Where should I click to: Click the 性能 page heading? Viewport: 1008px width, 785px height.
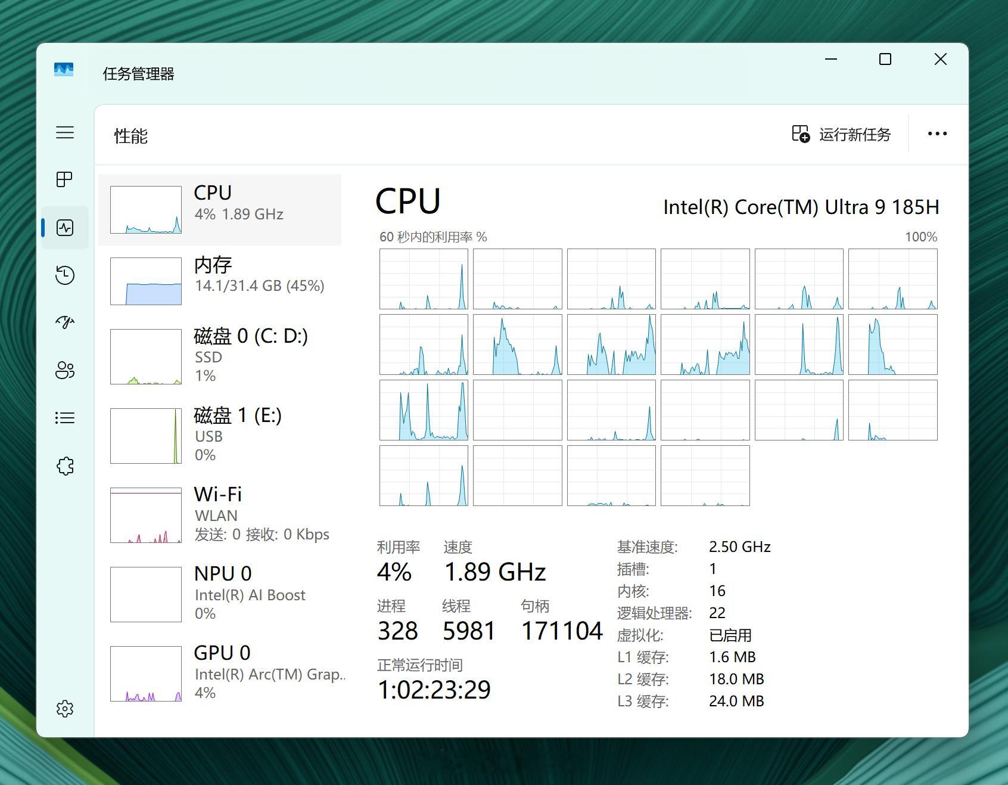[x=131, y=135]
